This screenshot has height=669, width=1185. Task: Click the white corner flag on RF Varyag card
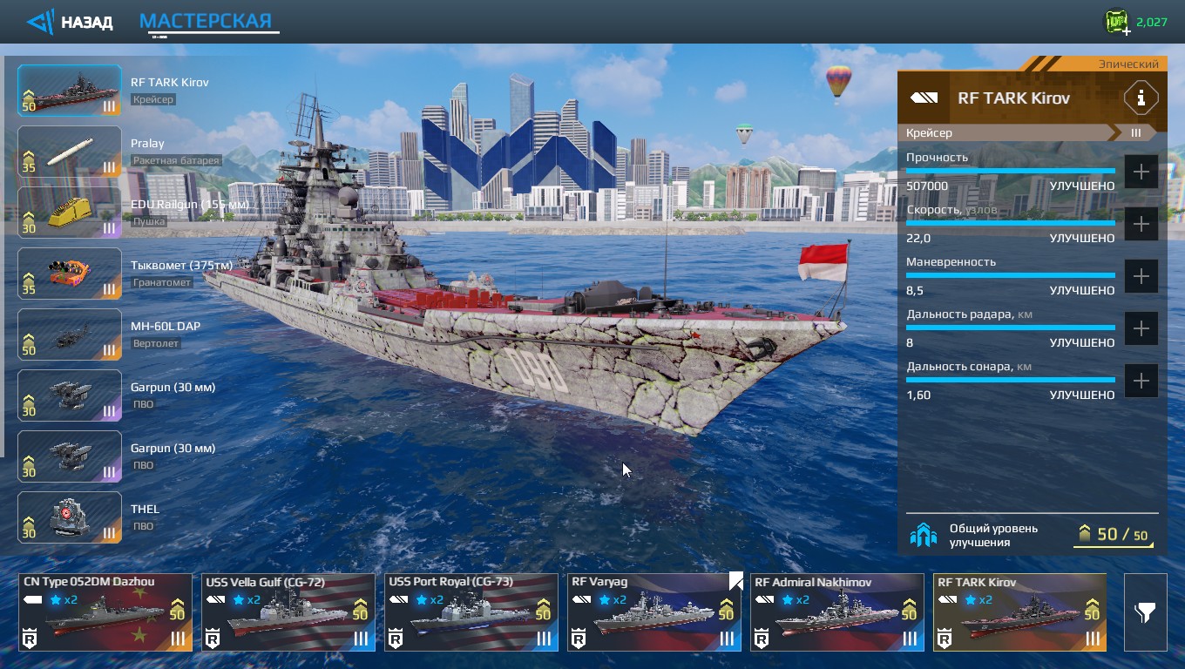(x=735, y=580)
